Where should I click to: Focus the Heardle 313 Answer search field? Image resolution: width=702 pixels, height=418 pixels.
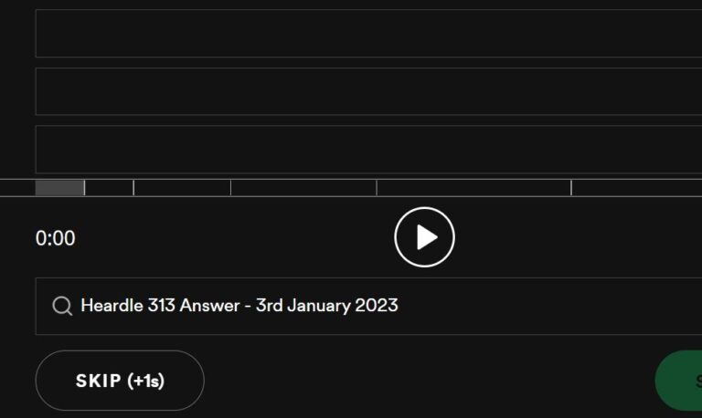(x=368, y=307)
